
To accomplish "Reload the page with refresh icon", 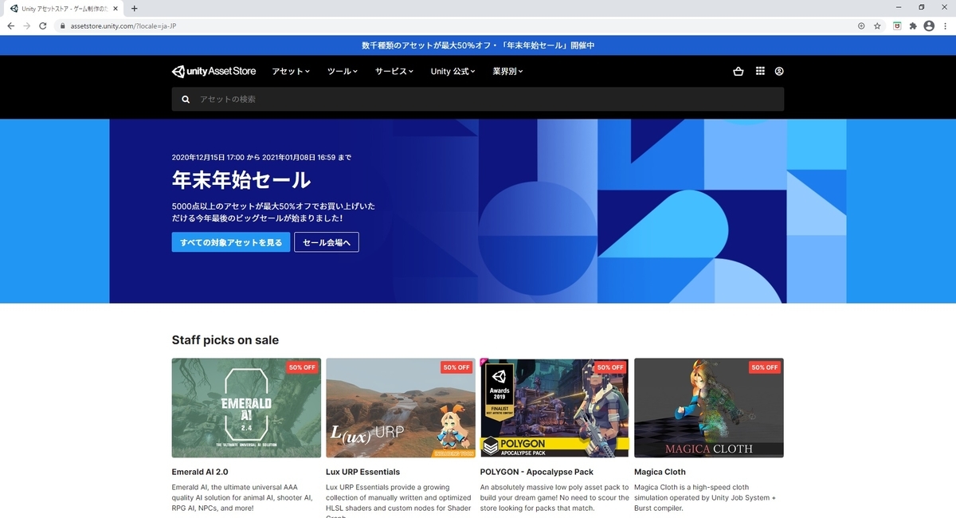I will 43,26.
